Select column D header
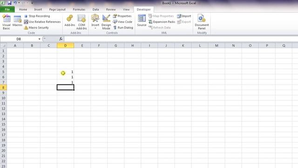This screenshot has width=298, height=168. pos(65,46)
